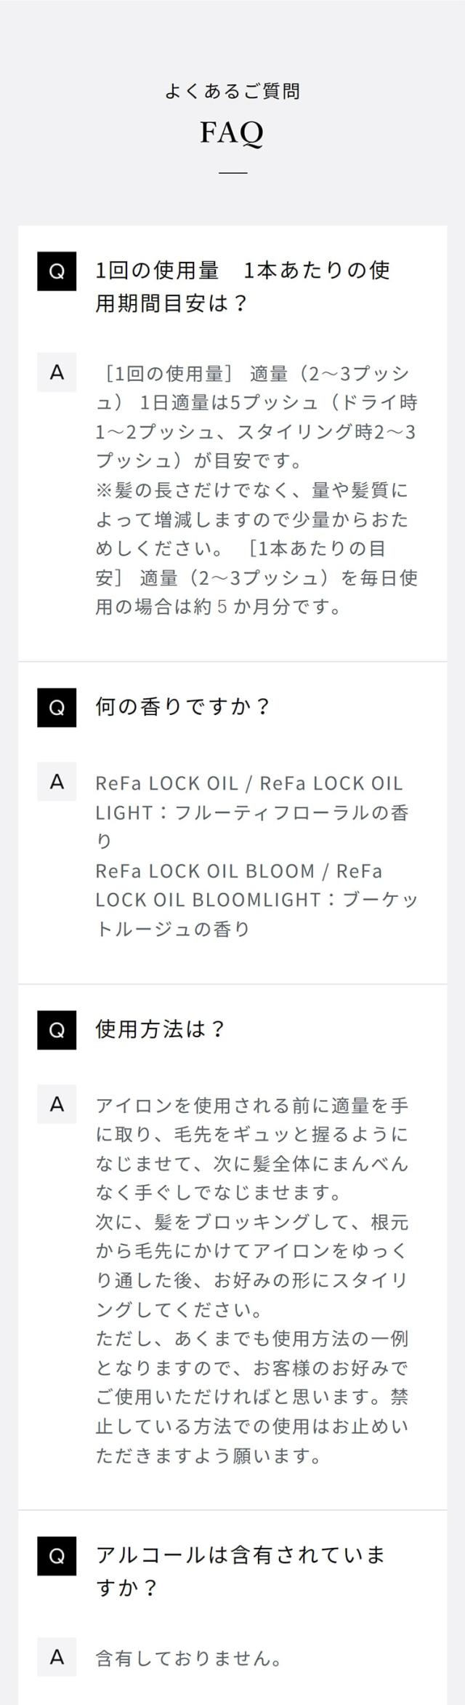465x1705 pixels.
Task: Click the Q icon next to 何の香りですか？
Action: click(57, 708)
